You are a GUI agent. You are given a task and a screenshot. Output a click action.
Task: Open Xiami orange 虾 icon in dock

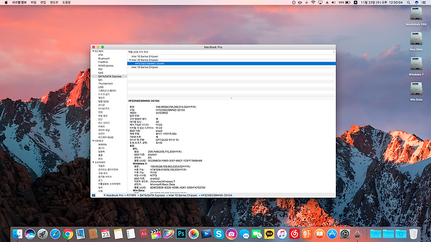click(307, 234)
